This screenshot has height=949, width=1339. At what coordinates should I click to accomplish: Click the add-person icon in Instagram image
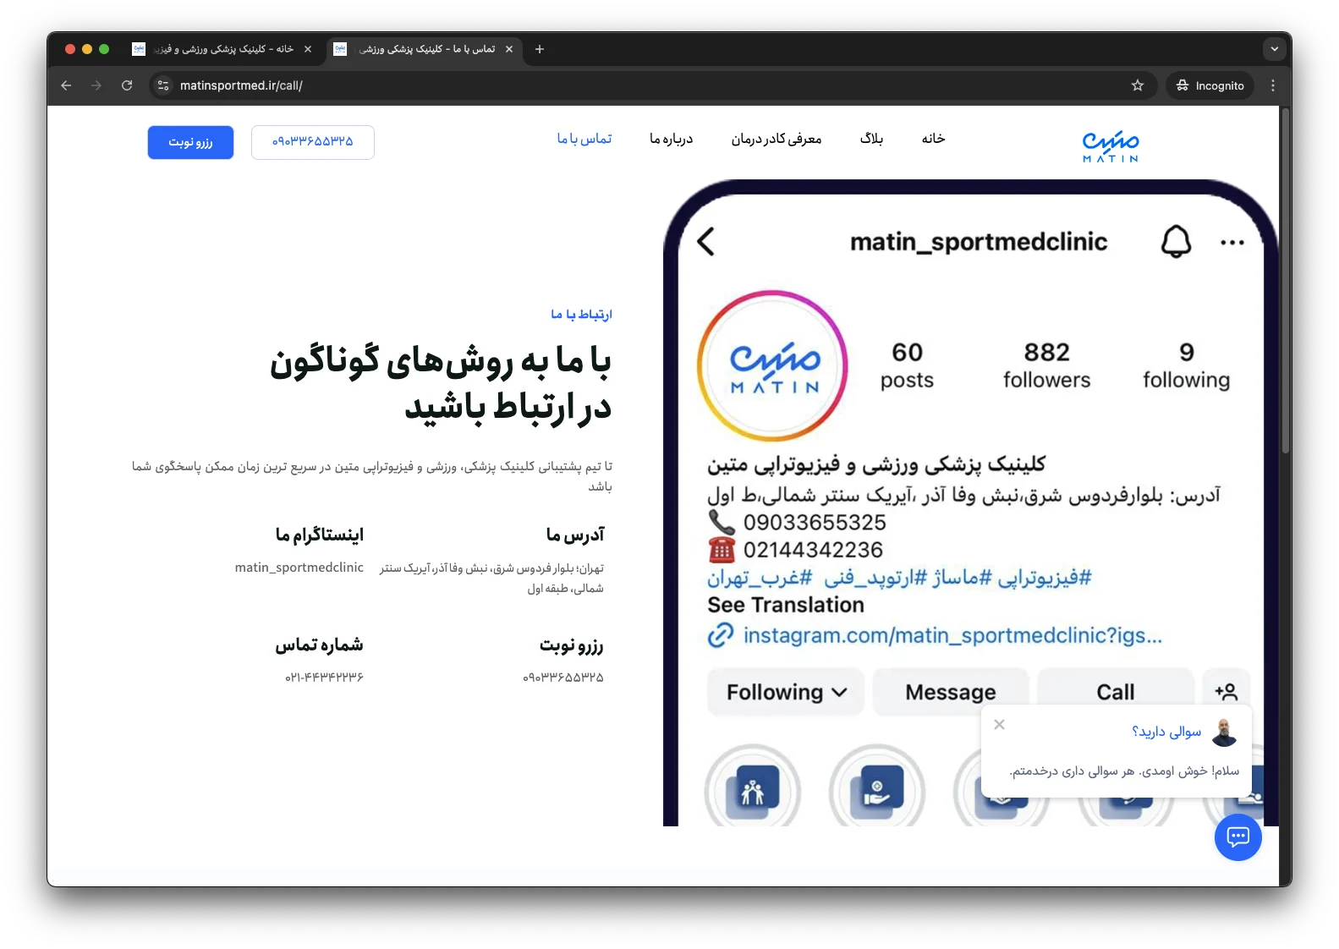(x=1226, y=692)
